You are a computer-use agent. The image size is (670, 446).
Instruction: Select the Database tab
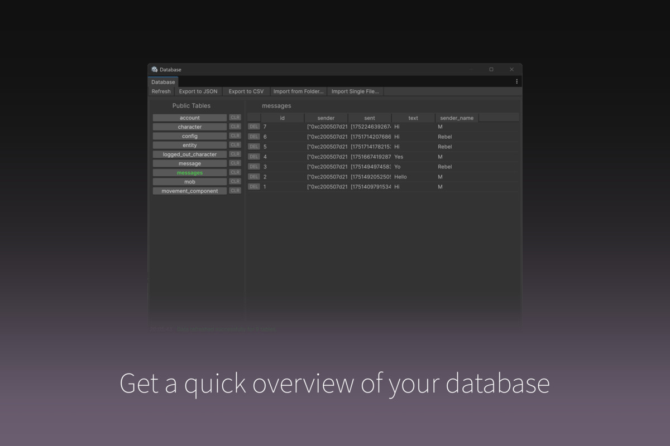[162, 81]
